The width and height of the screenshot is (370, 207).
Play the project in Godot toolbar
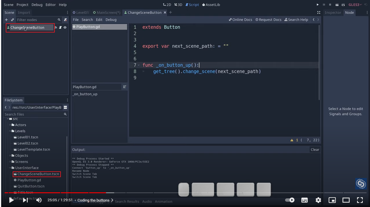pos(318,5)
